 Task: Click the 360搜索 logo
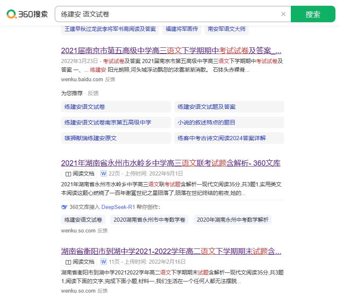[x=26, y=14]
